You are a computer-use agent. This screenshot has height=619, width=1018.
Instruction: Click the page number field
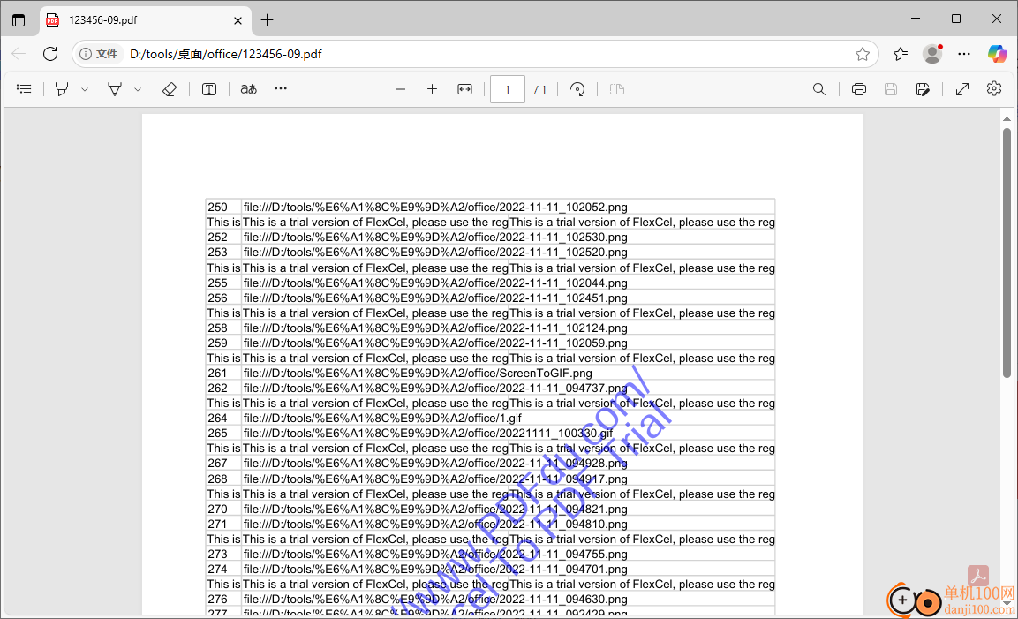508,90
